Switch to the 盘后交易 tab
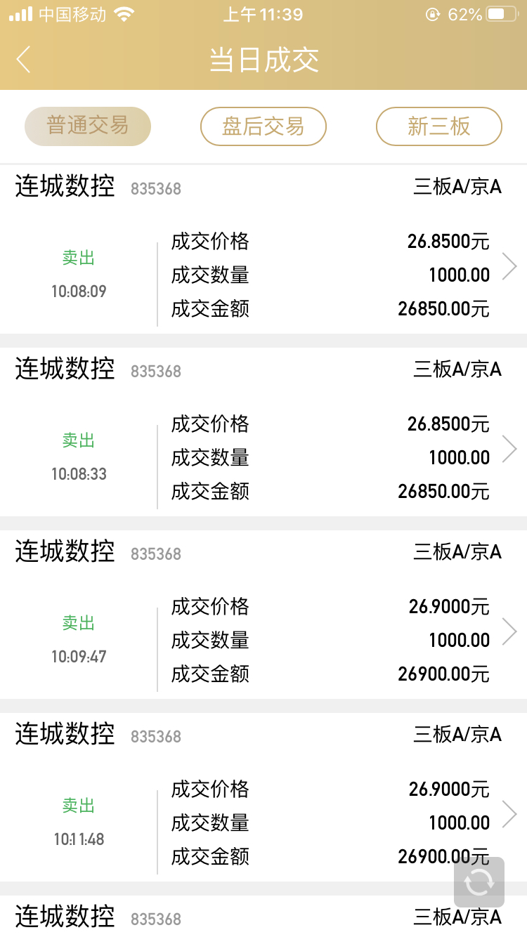This screenshot has height=937, width=527. [x=263, y=126]
